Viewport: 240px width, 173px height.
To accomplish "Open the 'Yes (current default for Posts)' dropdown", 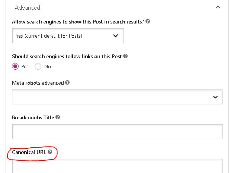I will 68,36.
